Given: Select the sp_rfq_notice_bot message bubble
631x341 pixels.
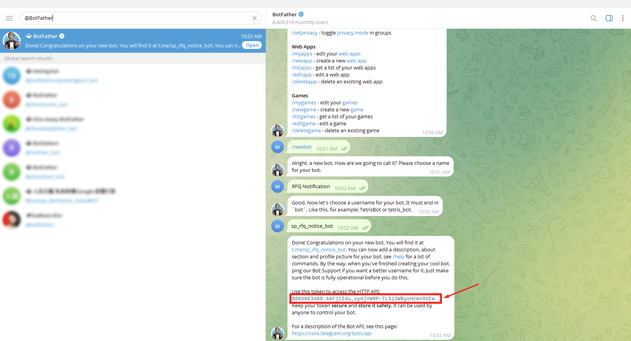Looking at the screenshot, I should 329,226.
